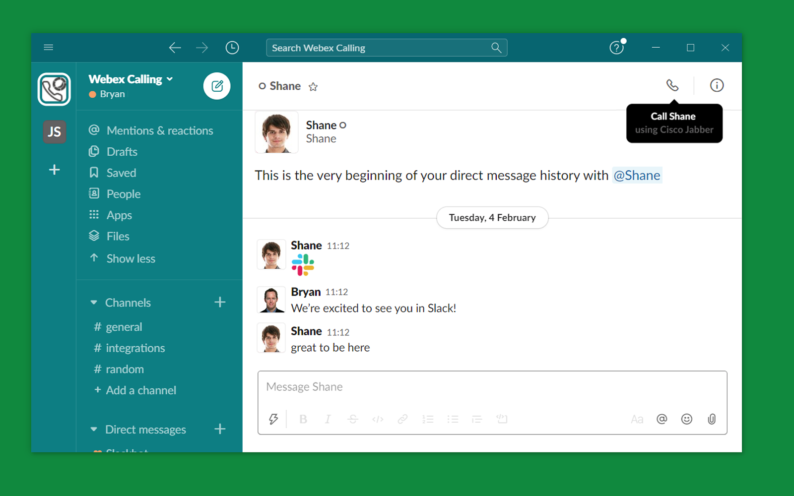Viewport: 794px width, 496px height.
Task: Click Shane's avatar on the slack-logo message
Action: tap(271, 254)
